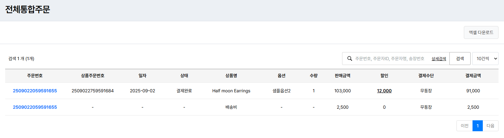
Task: Click the 상품주문번호 column header
Action: click(x=93, y=76)
